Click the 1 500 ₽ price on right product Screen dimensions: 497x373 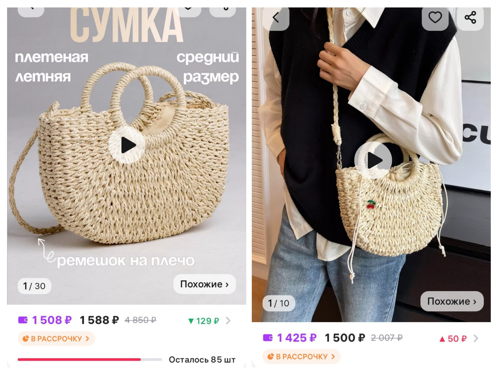pyautogui.click(x=345, y=338)
